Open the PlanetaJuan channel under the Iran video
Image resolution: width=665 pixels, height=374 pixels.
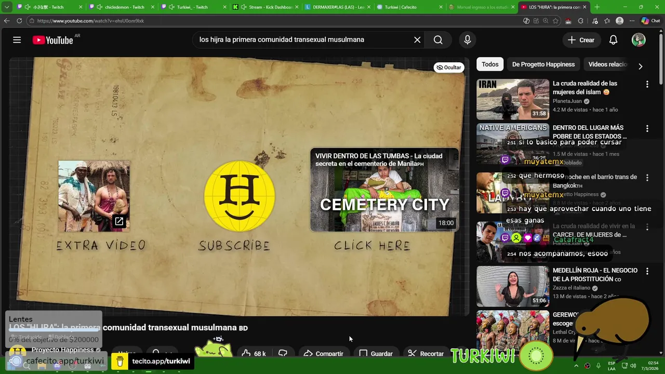tap(567, 101)
